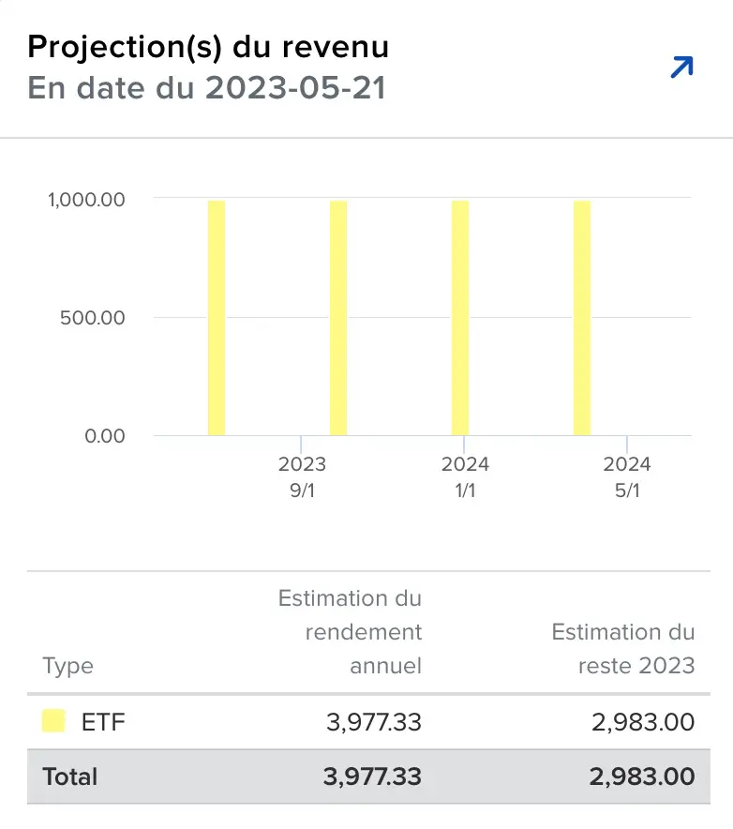Image resolution: width=733 pixels, height=829 pixels.
Task: Click the ETF remaining 2023 value 2,983.00
Action: click(643, 722)
